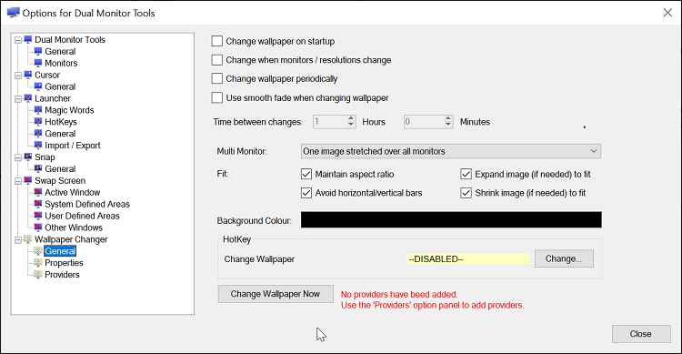Click the Other Windows icon
Viewport: 682px width, 354px height.
[x=38, y=228]
